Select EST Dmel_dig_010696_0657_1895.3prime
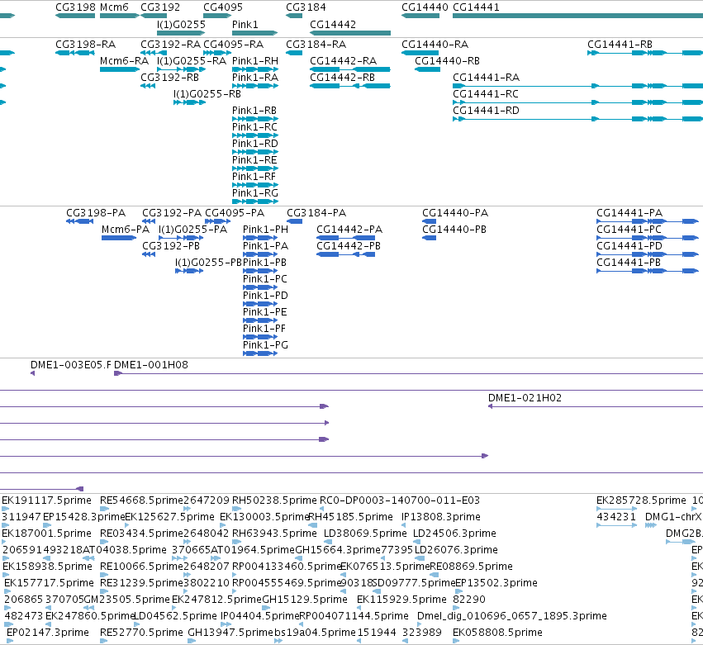The image size is (703, 645). tap(511, 616)
